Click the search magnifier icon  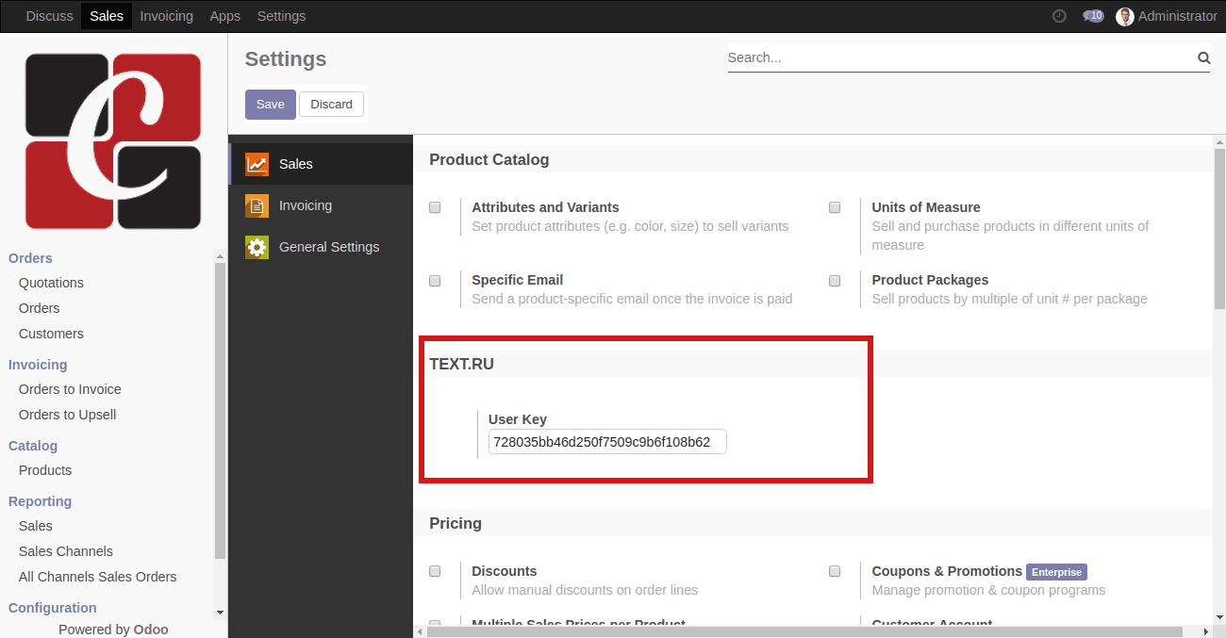1203,57
